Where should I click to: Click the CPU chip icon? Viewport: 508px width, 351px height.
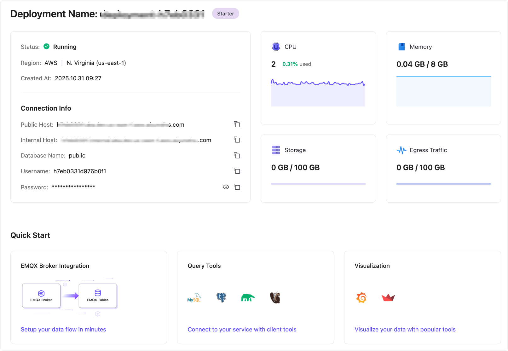coord(276,46)
